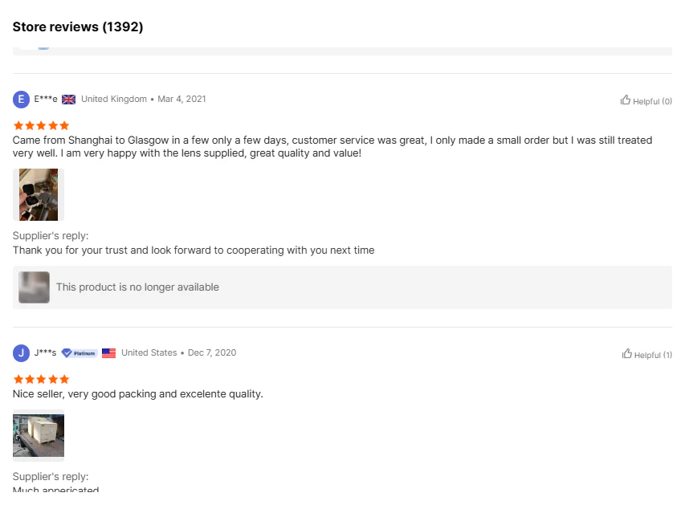Click thumbs-up on J***s's review
The width and height of the screenshot is (681, 505).
point(646,354)
